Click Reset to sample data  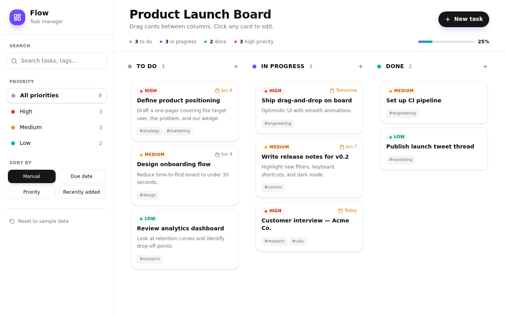coord(39,221)
